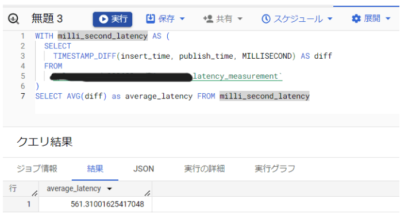This screenshot has width=404, height=214.
Task: Click the latency_measurement table reference link
Action: click(x=237, y=77)
